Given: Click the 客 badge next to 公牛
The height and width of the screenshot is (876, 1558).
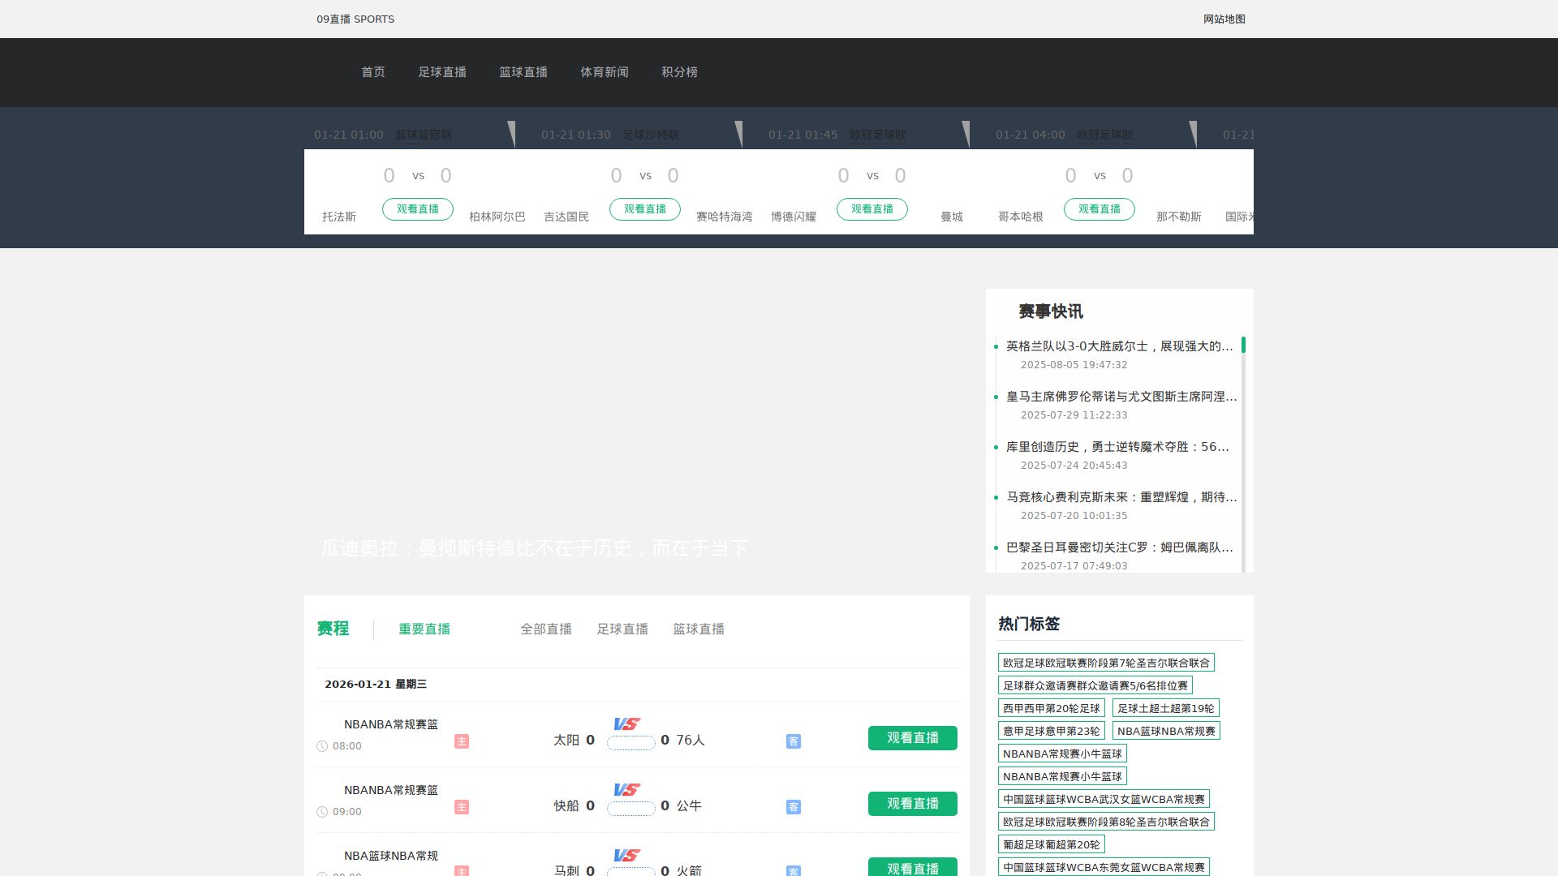Looking at the screenshot, I should [793, 807].
